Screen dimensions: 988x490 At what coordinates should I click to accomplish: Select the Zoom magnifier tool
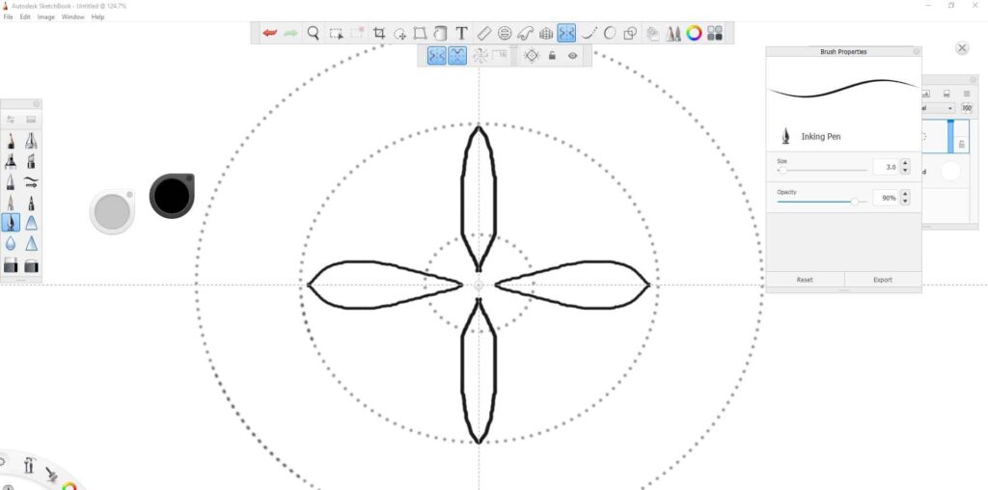pyautogui.click(x=314, y=33)
